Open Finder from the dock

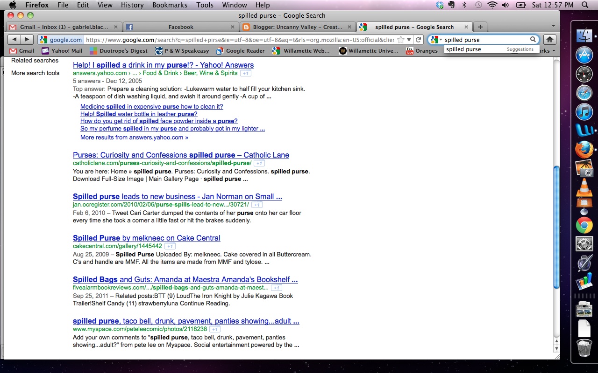click(x=584, y=36)
